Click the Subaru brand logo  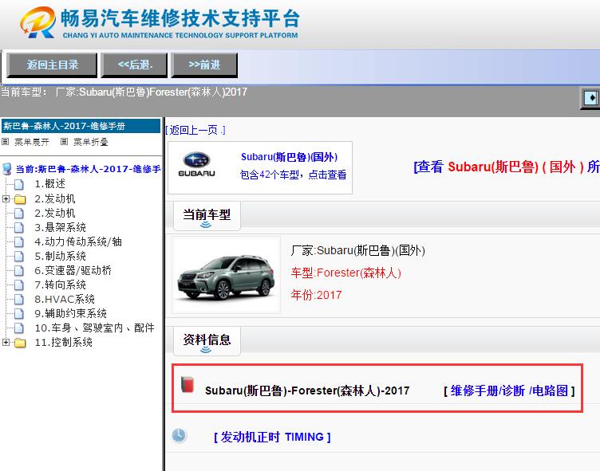click(x=197, y=165)
